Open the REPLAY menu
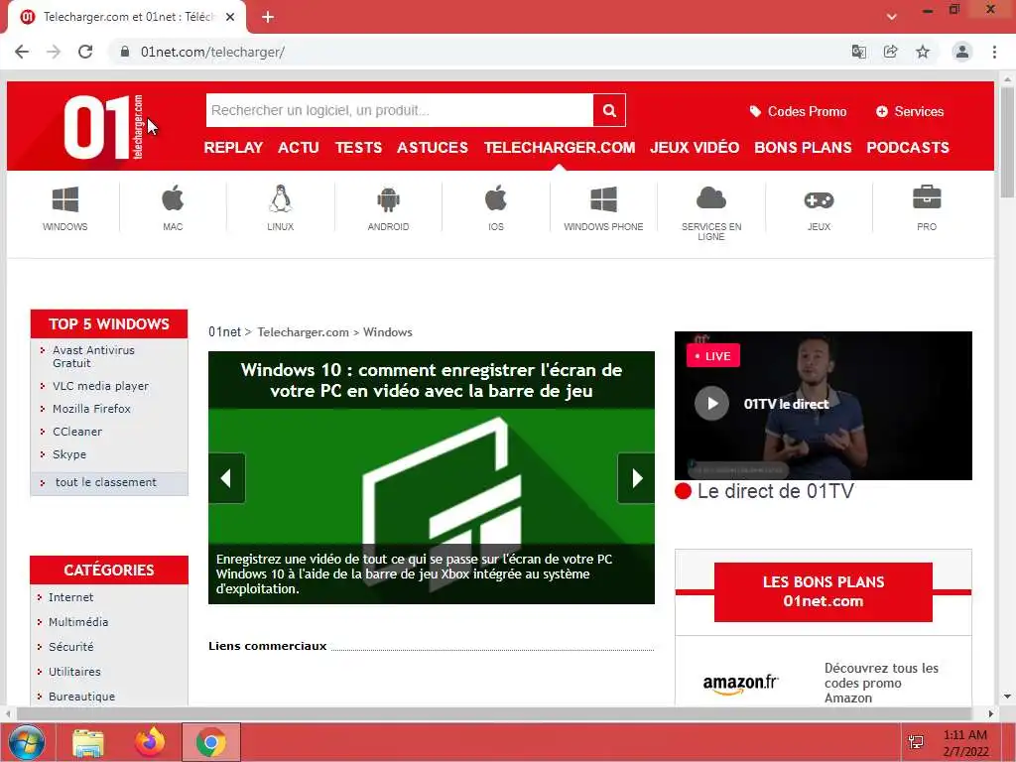 tap(233, 148)
